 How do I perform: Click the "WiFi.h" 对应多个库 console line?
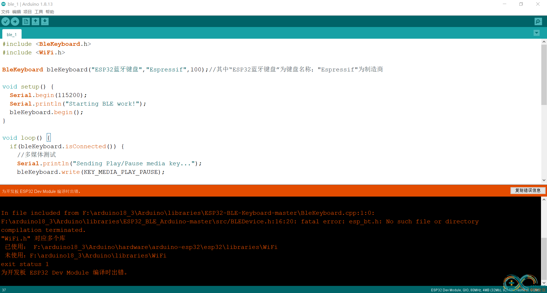(33, 238)
